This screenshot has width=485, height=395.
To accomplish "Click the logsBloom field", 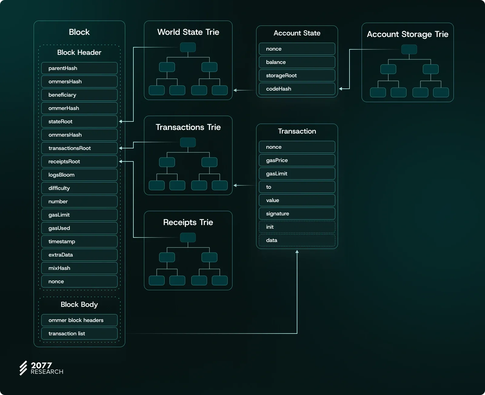I will pos(79,175).
